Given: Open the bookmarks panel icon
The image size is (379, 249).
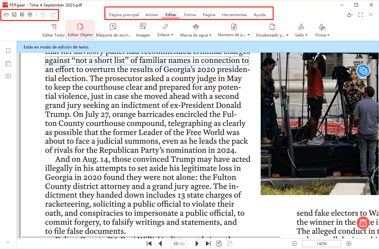Looking at the screenshot, I should (x=8, y=51).
